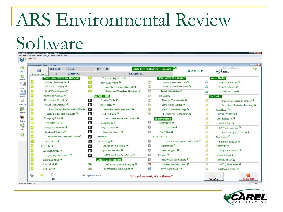Click the Reports icon in sidebar
This screenshot has height=212, width=283.
pos(22,93)
